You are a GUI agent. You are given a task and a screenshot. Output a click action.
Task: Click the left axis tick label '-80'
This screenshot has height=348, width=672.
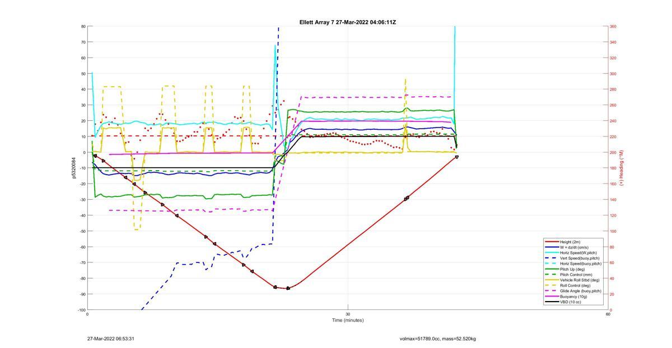pos(83,279)
